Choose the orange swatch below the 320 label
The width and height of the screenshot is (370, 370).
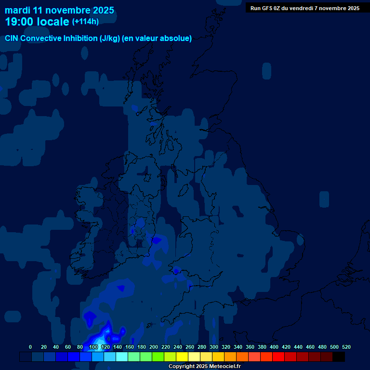[230, 357]
